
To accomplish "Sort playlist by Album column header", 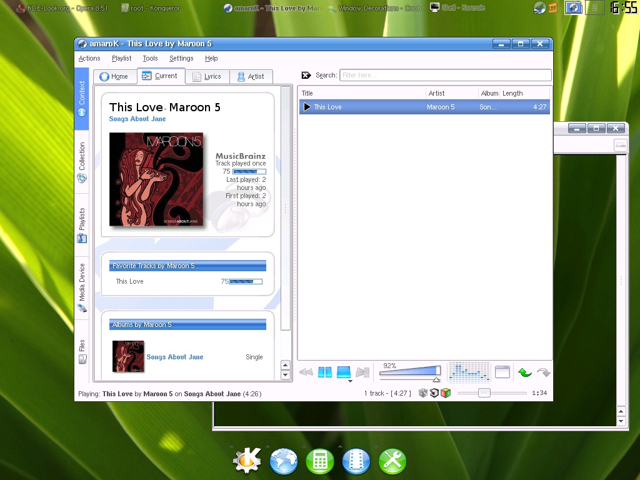I will [x=489, y=93].
